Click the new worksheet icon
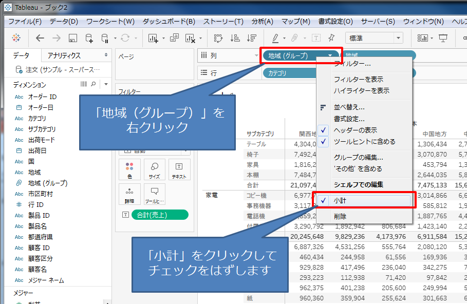Image resolution: width=467 pixels, height=304 pixels. 153,38
